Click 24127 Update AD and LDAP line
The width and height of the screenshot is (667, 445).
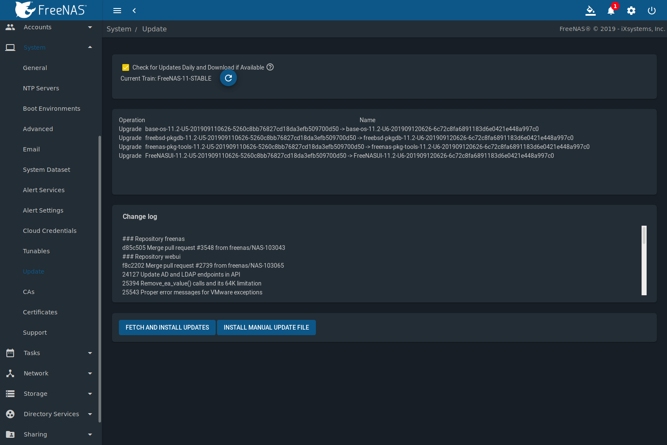pos(181,274)
